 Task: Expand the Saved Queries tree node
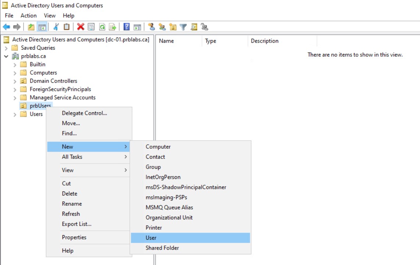coord(6,48)
